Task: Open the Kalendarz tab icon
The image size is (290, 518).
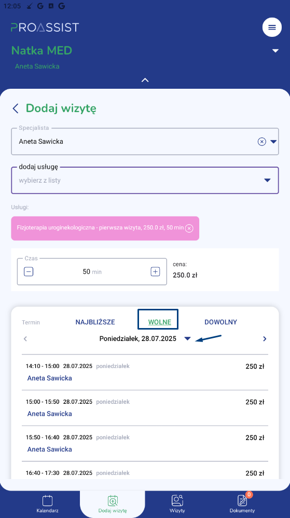Action: (48, 500)
